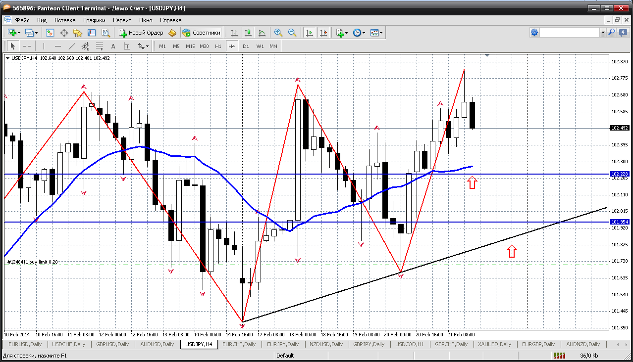Show the Terminal window icon
This screenshot has width=633, height=362.
[92, 33]
